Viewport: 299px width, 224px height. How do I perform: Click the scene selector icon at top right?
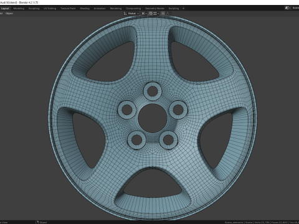(x=287, y=8)
